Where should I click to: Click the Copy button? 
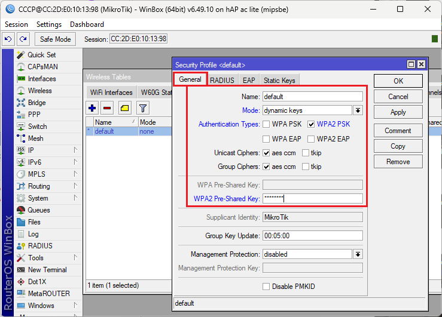point(398,146)
